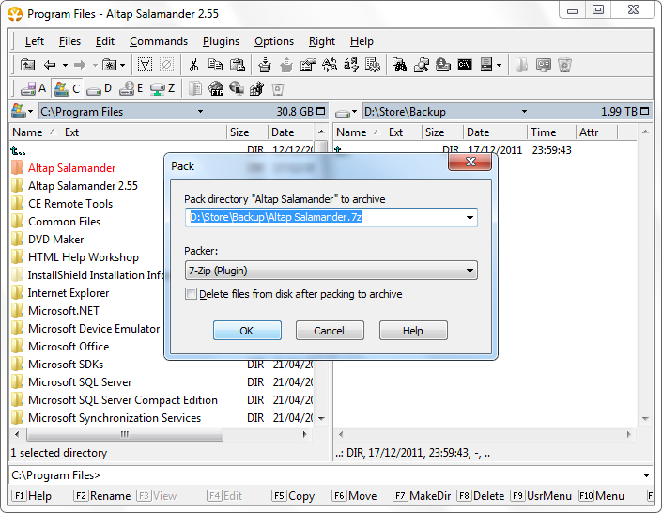The image size is (662, 513).
Task: Click the User Menu icon
Action: 486,65
